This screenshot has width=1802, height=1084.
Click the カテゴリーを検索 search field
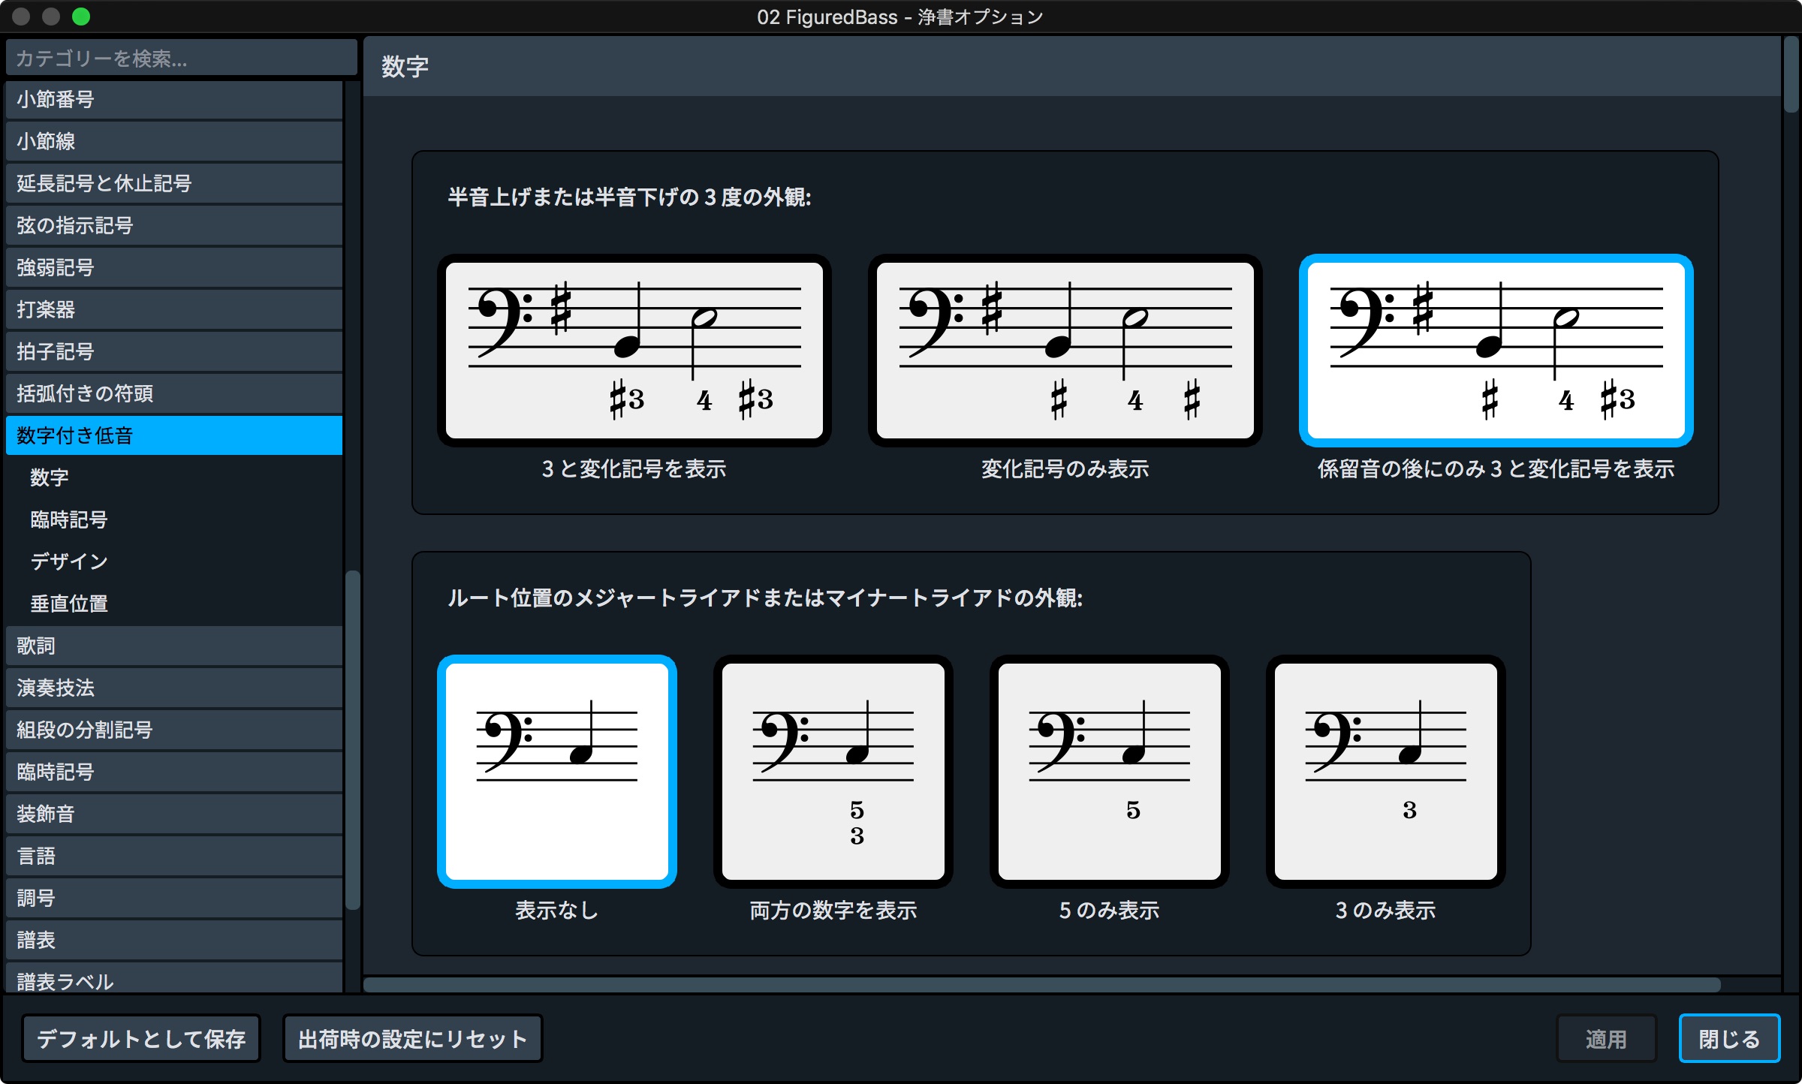[x=181, y=58]
